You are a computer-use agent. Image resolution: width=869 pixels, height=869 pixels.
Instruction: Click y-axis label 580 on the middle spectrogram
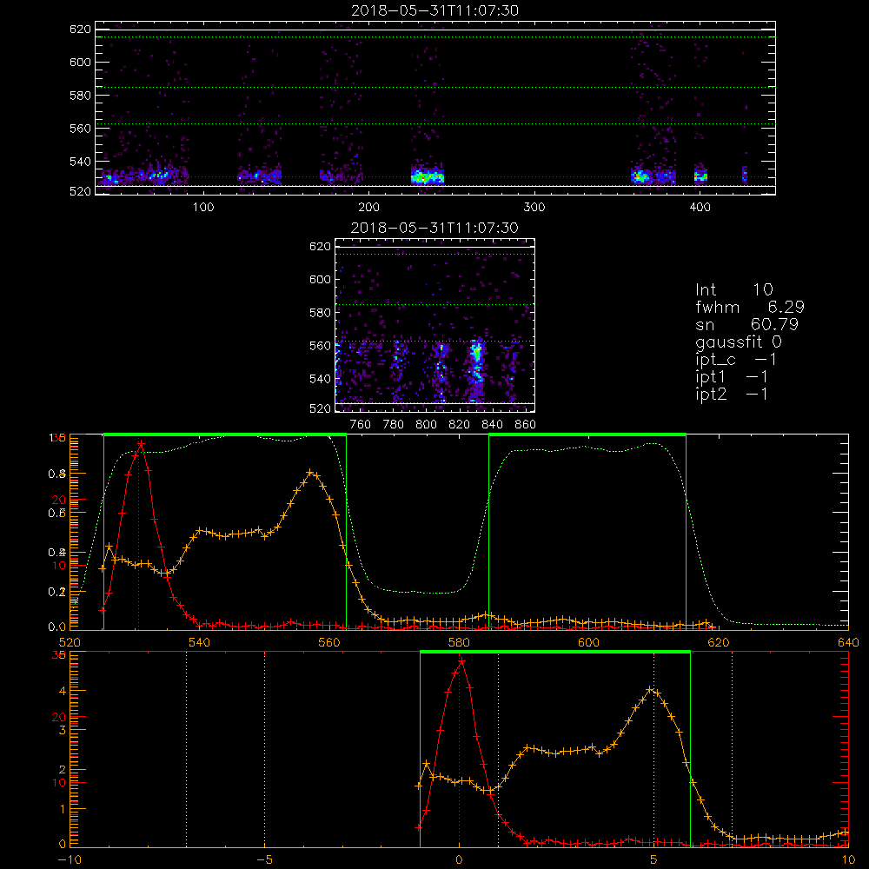click(320, 313)
